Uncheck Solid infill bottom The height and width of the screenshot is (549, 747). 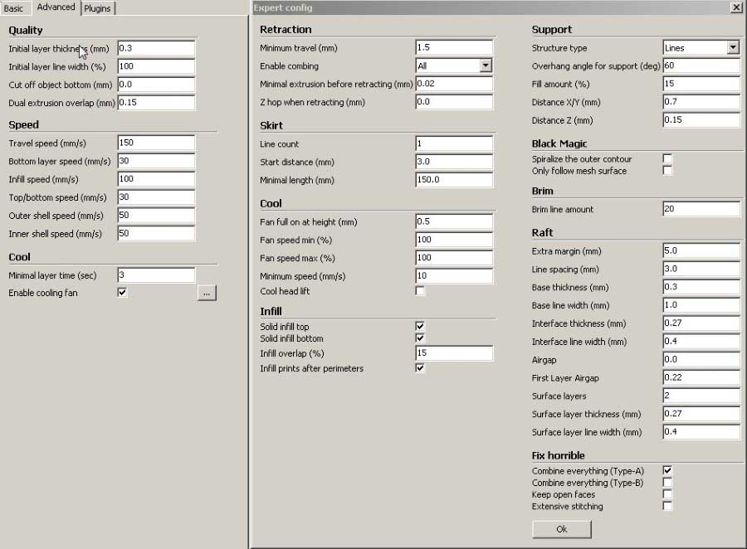coord(420,338)
